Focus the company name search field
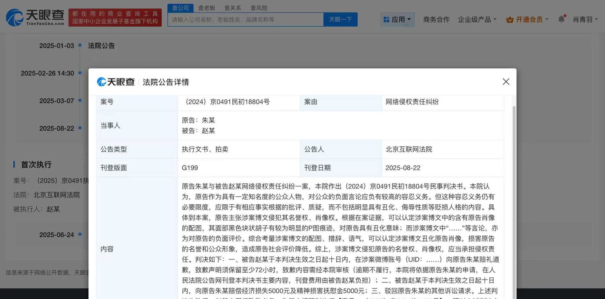 coord(245,19)
